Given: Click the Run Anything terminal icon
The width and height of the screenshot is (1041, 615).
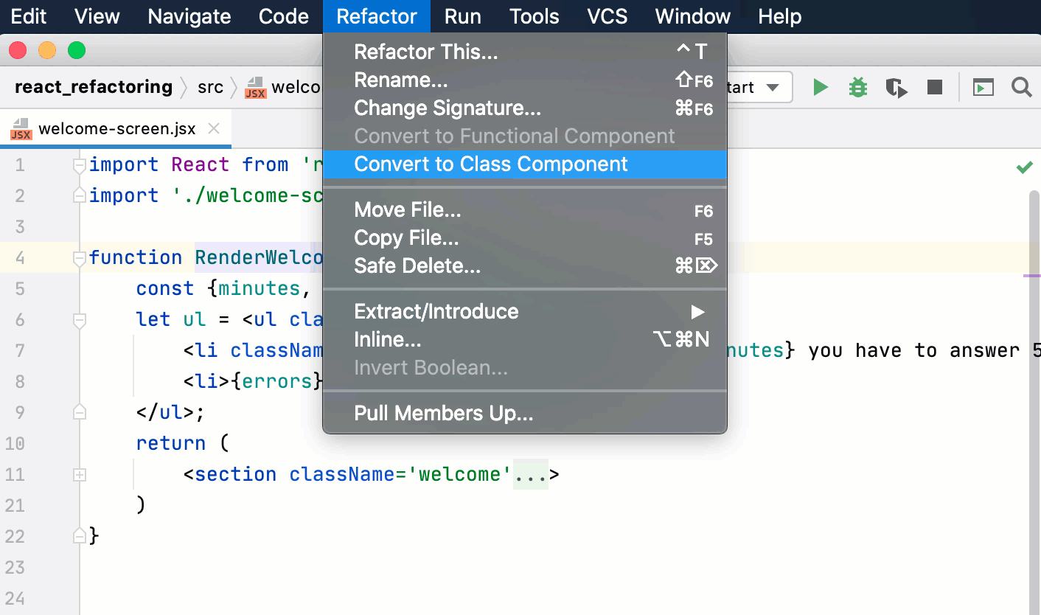Looking at the screenshot, I should pos(983,87).
